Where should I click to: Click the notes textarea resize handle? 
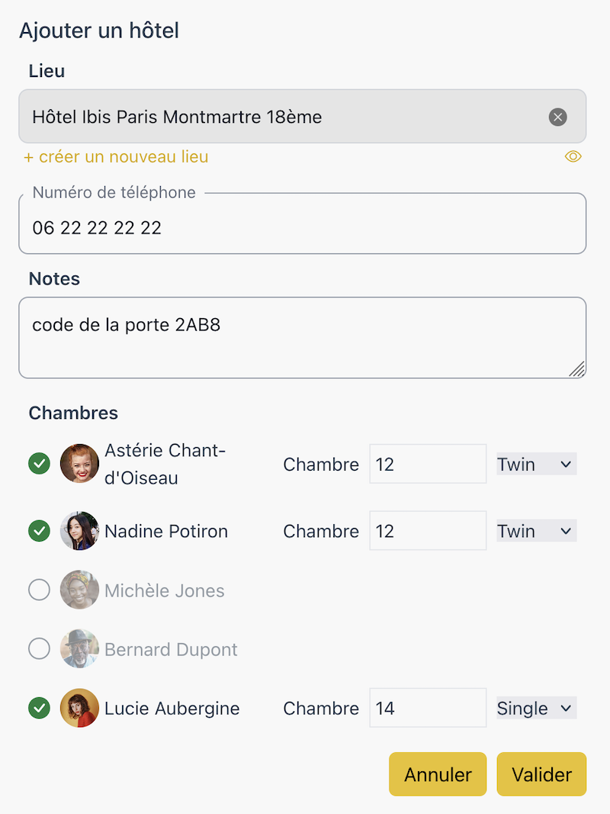(x=576, y=368)
